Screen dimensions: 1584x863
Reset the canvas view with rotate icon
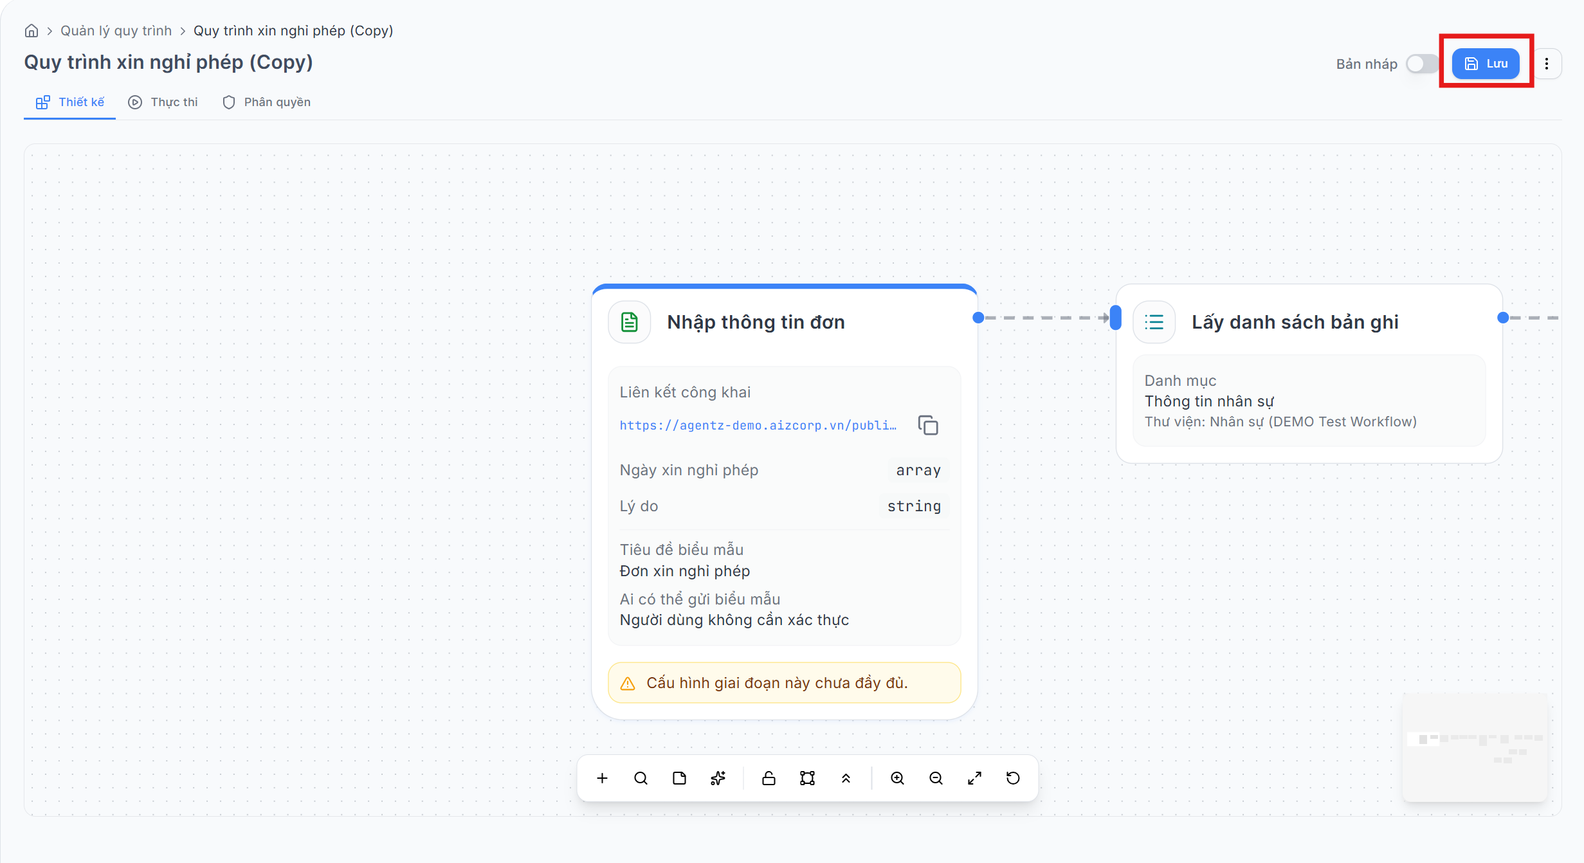pos(1013,778)
